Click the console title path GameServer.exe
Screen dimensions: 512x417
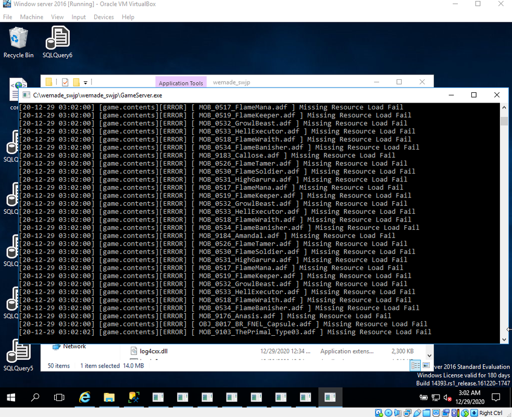97,95
